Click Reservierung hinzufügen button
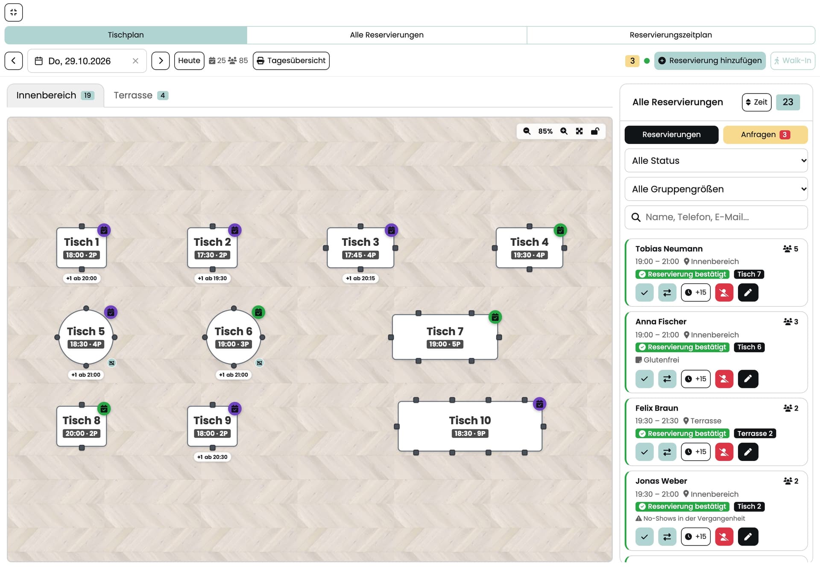Screen dimensions: 820x569 pos(710,61)
